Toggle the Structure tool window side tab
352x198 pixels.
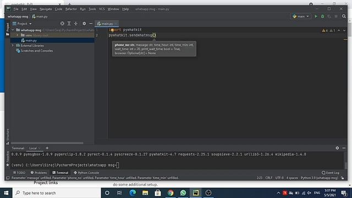[8, 136]
